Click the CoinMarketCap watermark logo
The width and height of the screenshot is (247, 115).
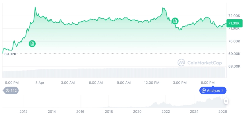pos(200,63)
